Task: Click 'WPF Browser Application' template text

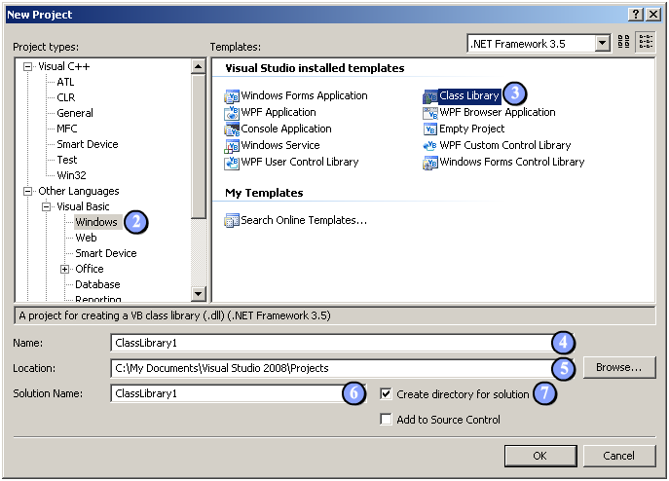Action: (498, 112)
